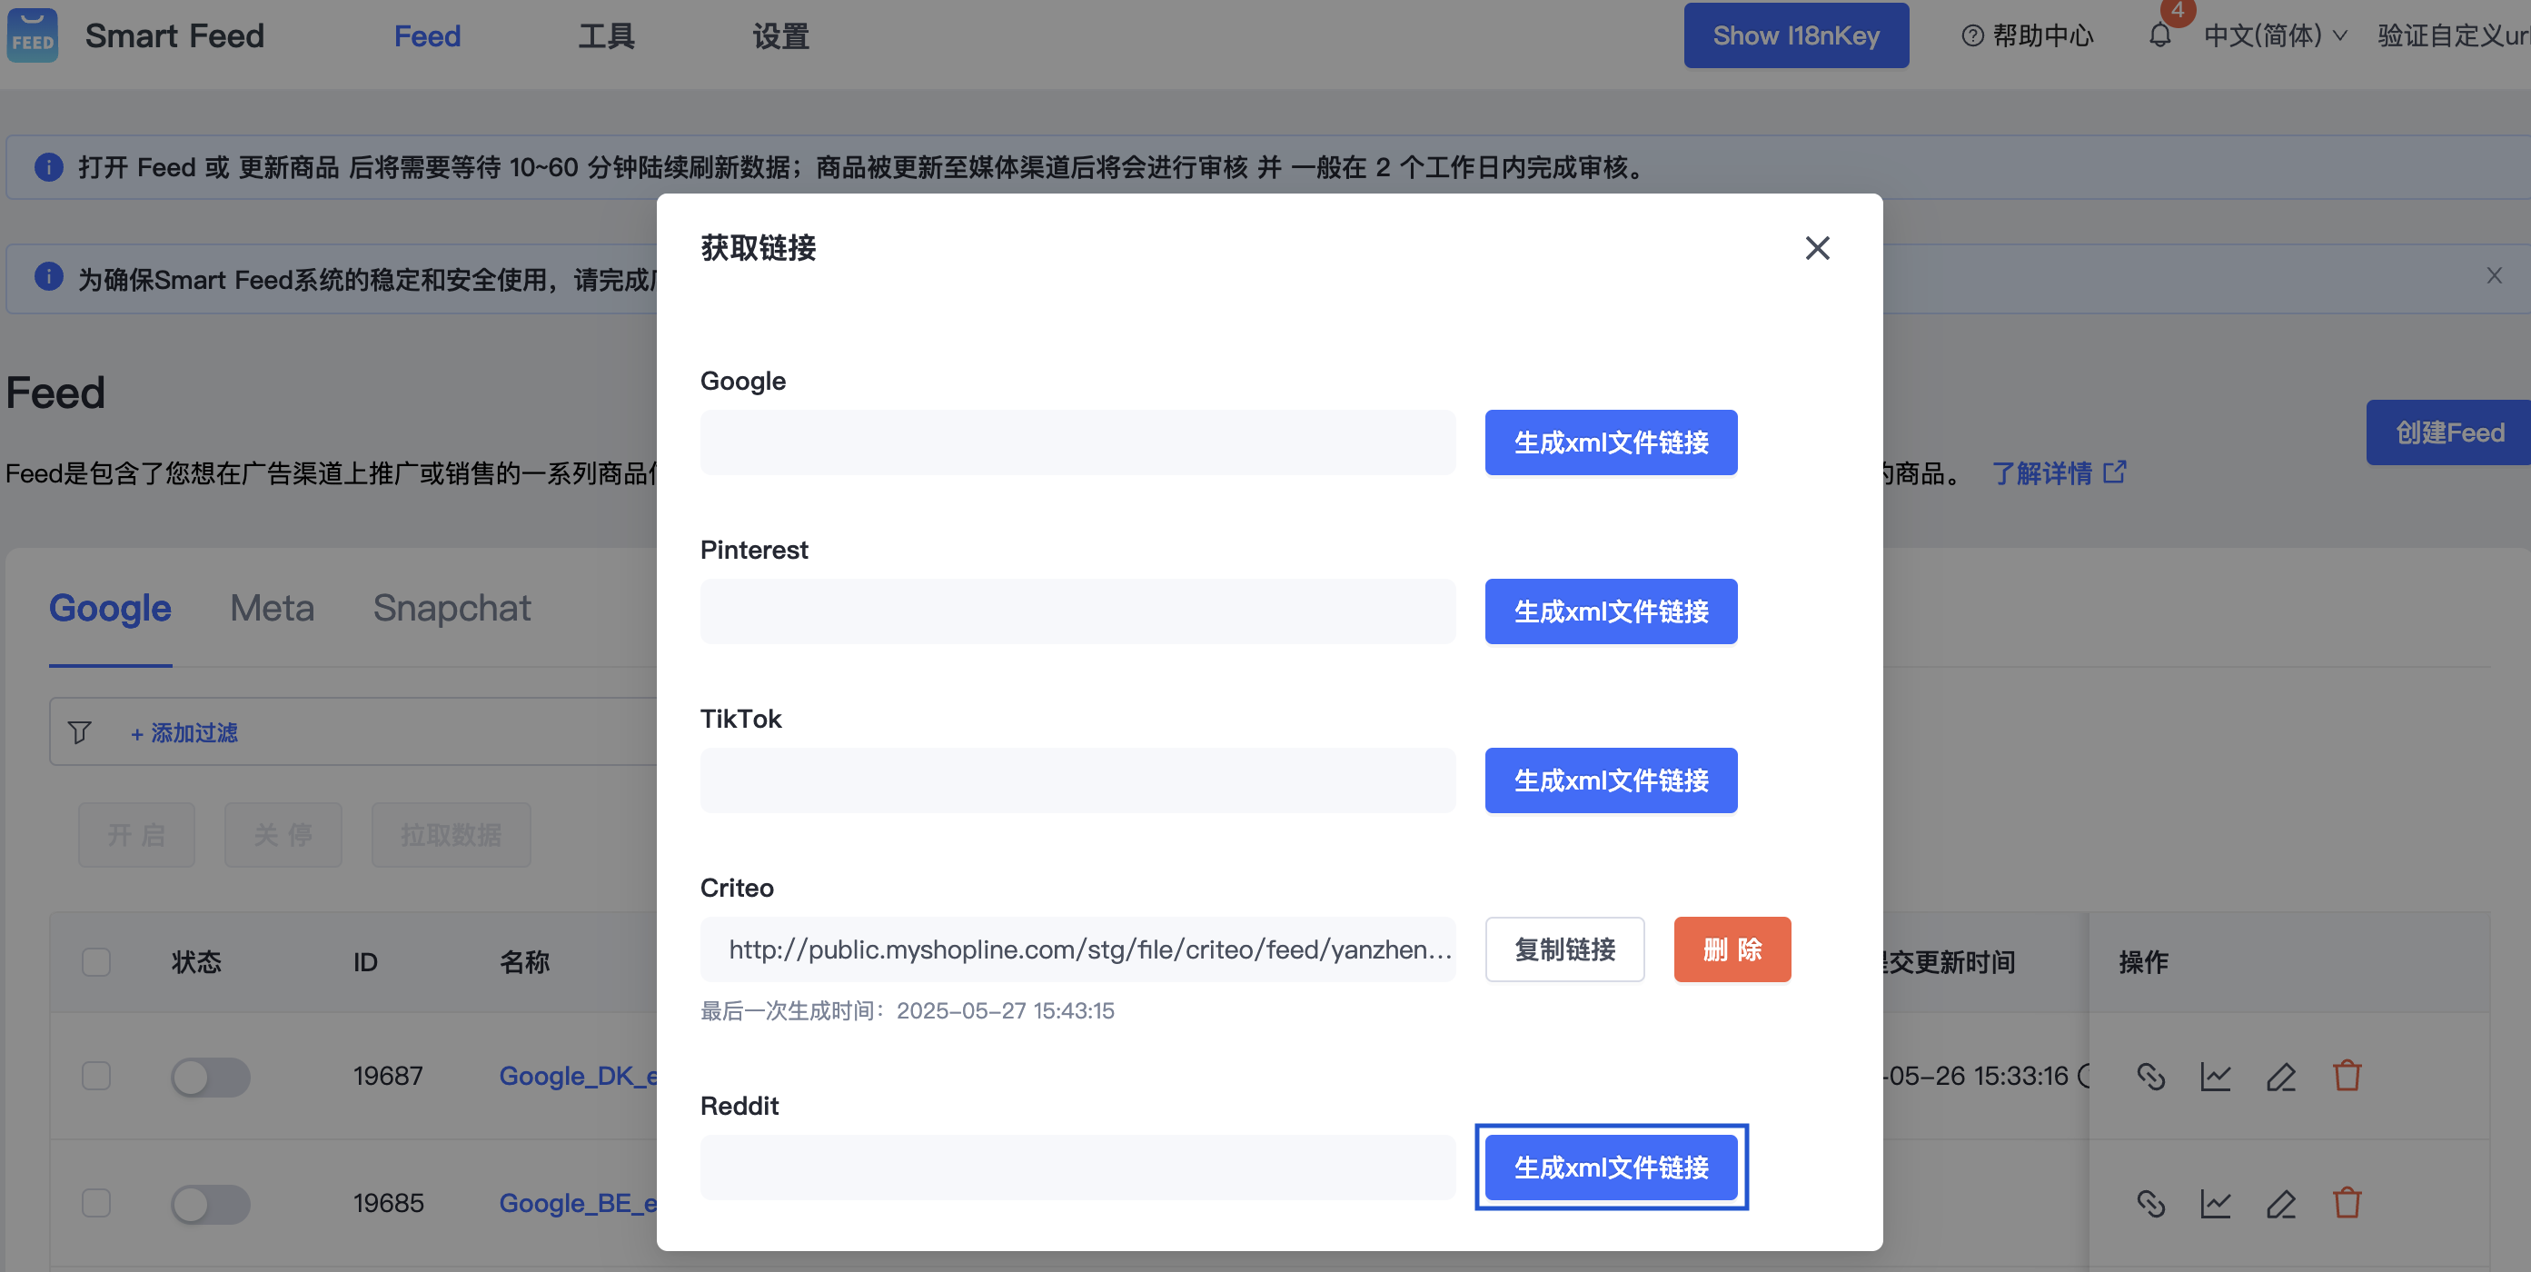
Task: Click the ID 19685 cell
Action: click(388, 1202)
